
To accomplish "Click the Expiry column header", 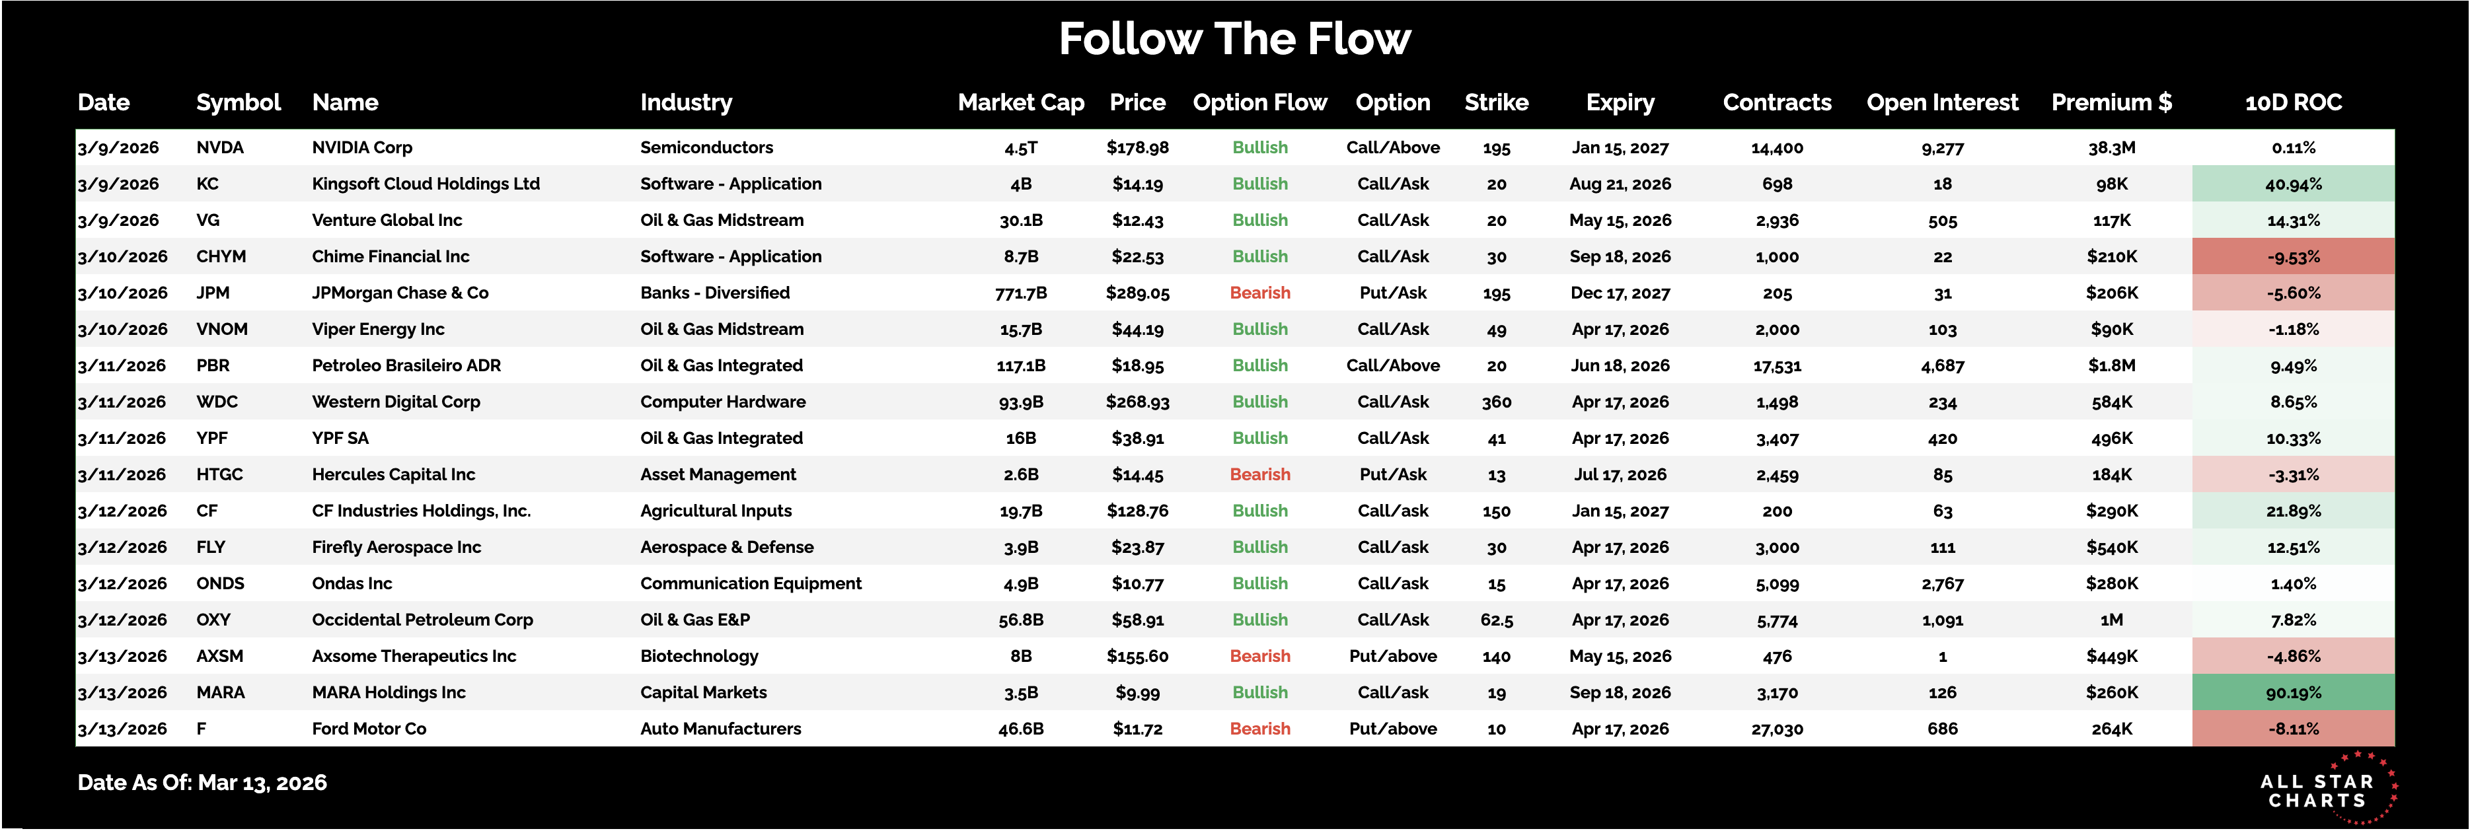I will [x=1620, y=102].
